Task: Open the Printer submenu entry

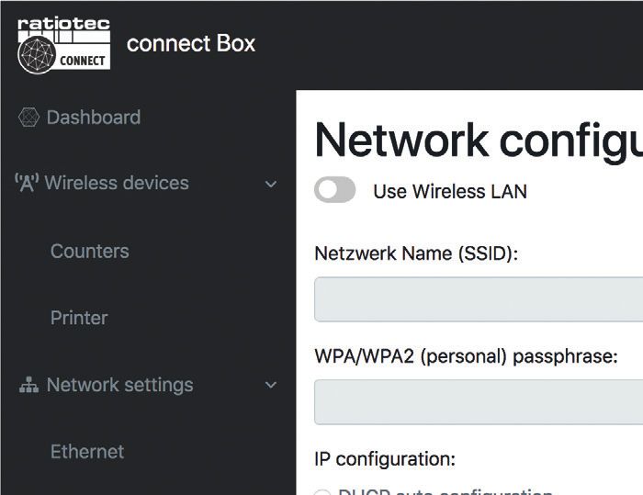Action: click(79, 318)
